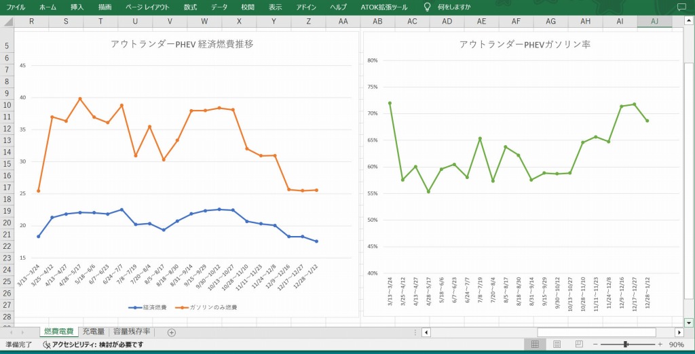Image resolution: width=695 pixels, height=354 pixels.
Task: Click next sheet navigation arrow
Action: (x=22, y=332)
